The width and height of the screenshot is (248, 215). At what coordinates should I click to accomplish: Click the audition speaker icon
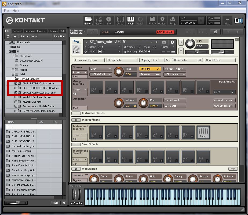coord(64,203)
